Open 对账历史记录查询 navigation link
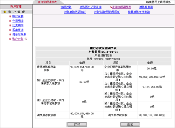Image resolution: width=175 pixels, height=128 pixels. (90, 7)
